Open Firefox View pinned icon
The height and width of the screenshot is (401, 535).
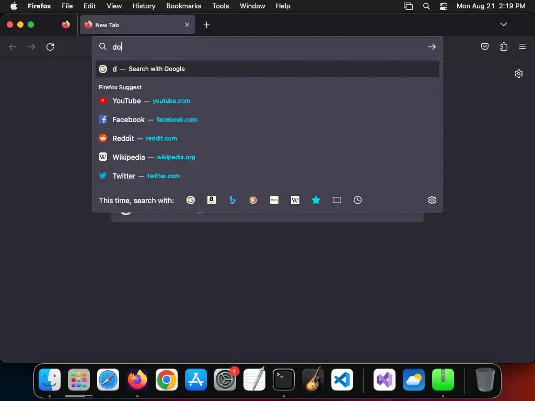coord(66,25)
